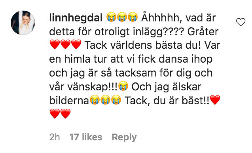The width and height of the screenshot is (252, 153).
Task: Open linnhegdal's profile picture
Action: pos(23,23)
